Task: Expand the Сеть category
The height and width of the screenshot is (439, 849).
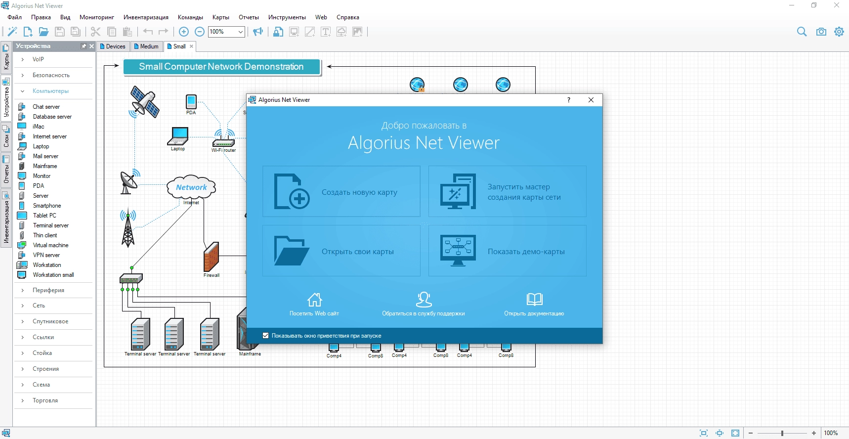Action: [x=22, y=306]
